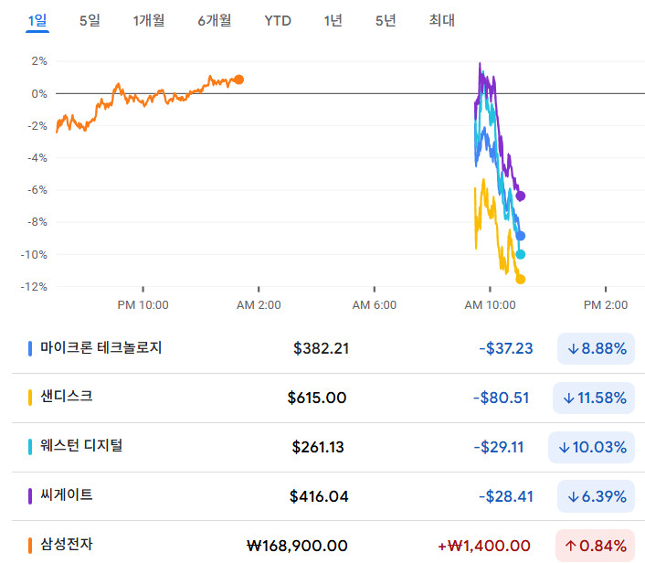Viewport: 645px width, 563px height.
Task: Click the ↓10.03% change badge
Action: coord(591,447)
